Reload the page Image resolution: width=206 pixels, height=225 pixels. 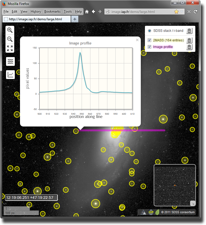pos(196,12)
